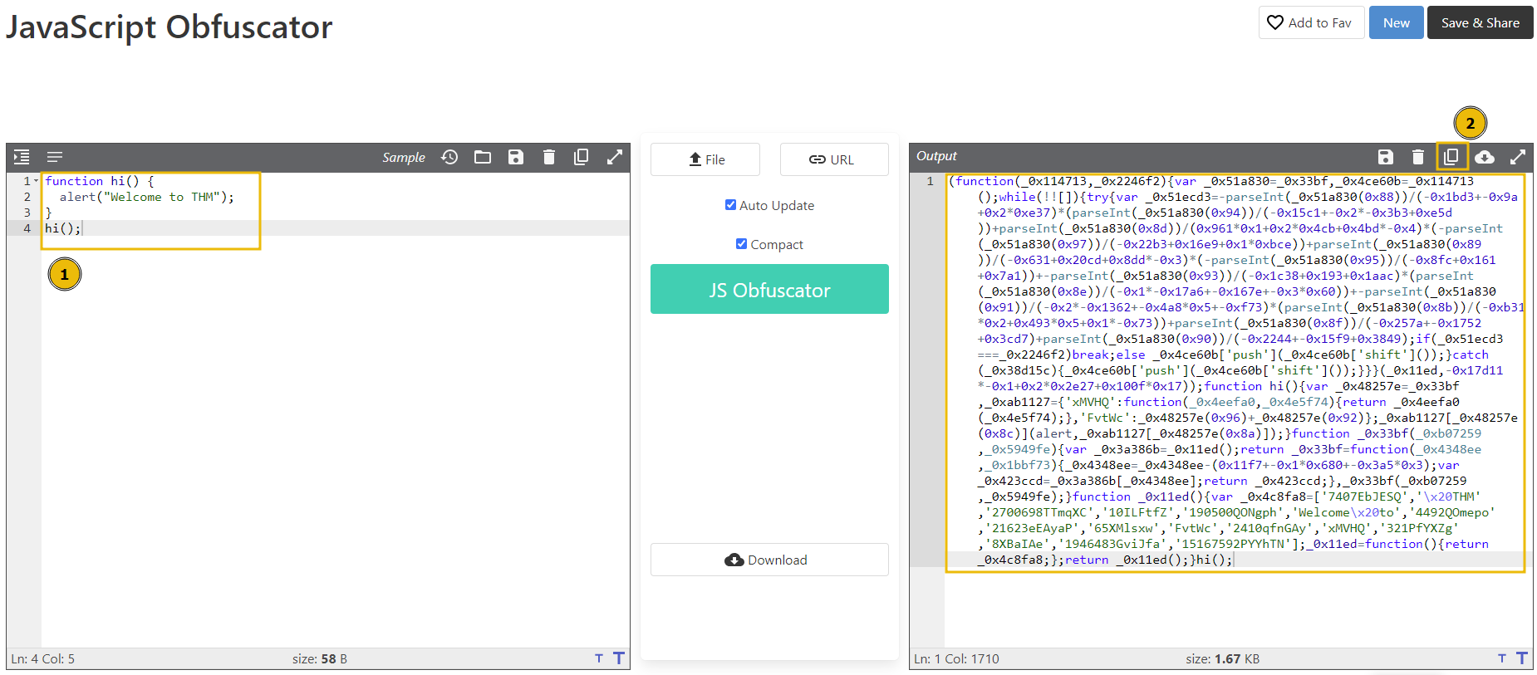Collapse the code fold arrow at line 1
1537x675 pixels.
click(x=37, y=181)
